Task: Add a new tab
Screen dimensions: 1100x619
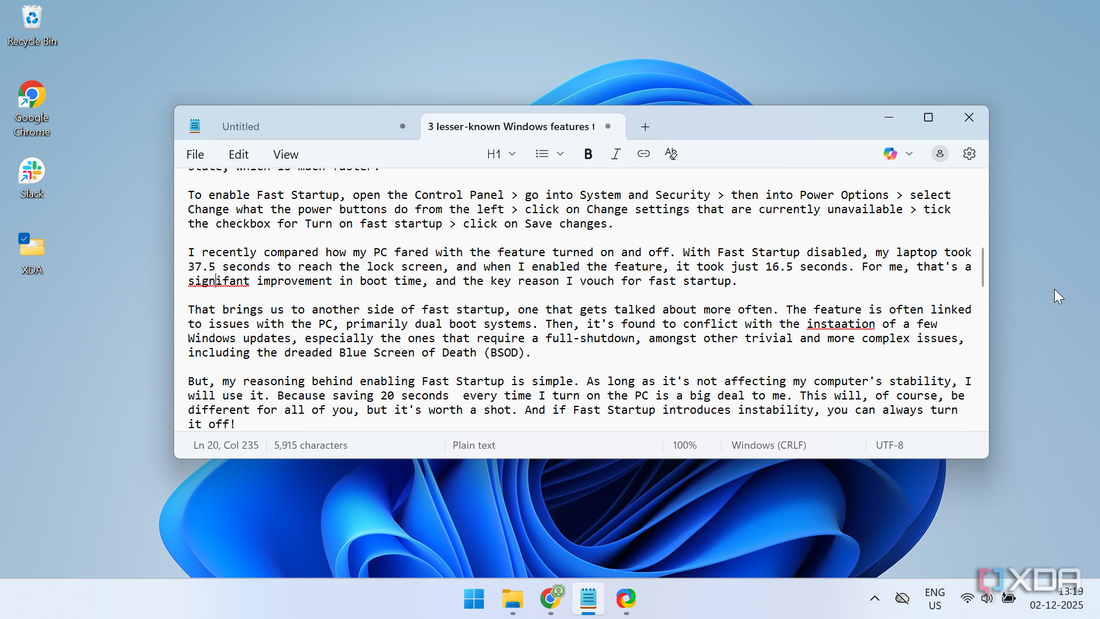Action: [645, 127]
